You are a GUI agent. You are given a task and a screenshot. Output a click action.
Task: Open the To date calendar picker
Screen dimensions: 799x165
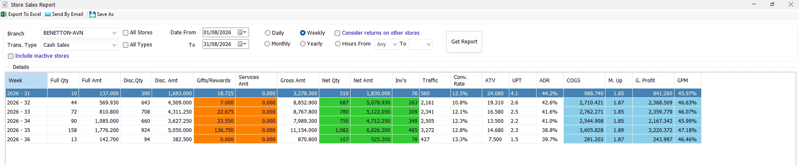(x=242, y=44)
